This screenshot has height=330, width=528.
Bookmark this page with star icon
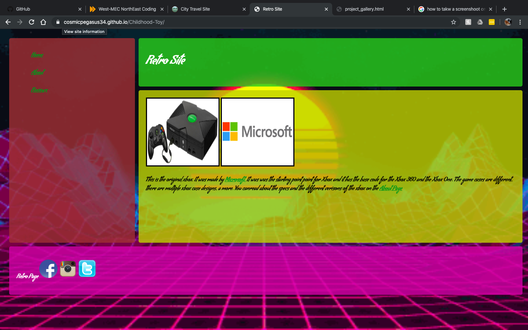(454, 22)
